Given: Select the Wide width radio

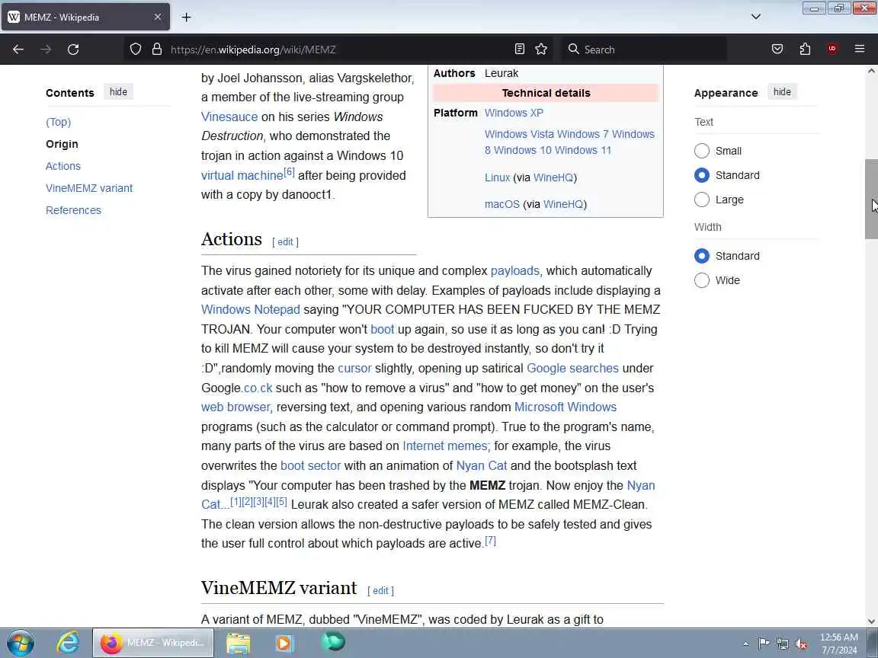Looking at the screenshot, I should [x=702, y=279].
